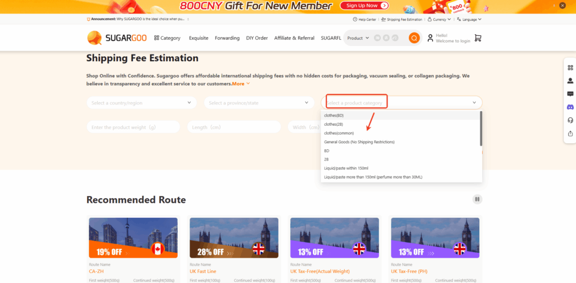This screenshot has width=576, height=283.
Task: Click UK Tax-Free (PH) route name
Action: click(x=409, y=271)
